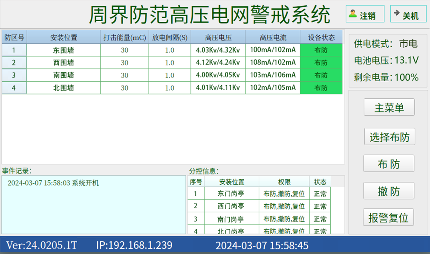The width and height of the screenshot is (430, 254).
Task: Toggle the green 布防 status for 北围墙
Action: point(321,88)
